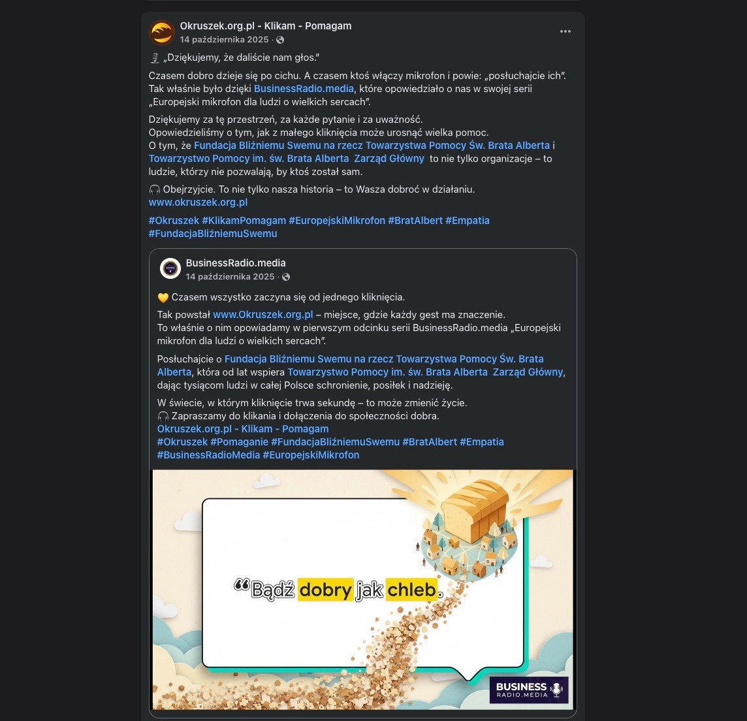Image resolution: width=747 pixels, height=721 pixels.
Task: Open the #BratAlbert hashtag in the shared post
Action: [430, 441]
